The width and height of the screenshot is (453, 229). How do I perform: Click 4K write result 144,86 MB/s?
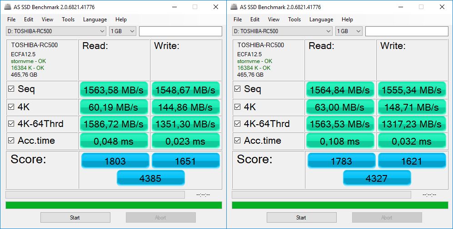(x=185, y=107)
